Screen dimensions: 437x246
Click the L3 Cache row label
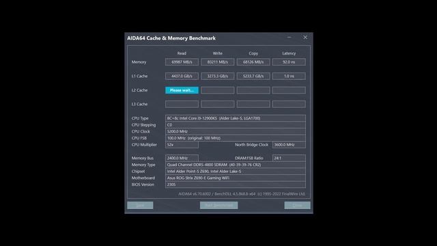pos(139,104)
